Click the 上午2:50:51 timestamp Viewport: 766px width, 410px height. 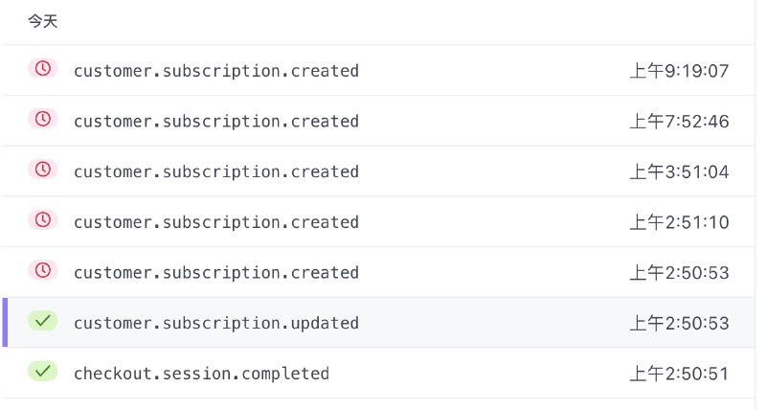[679, 374]
